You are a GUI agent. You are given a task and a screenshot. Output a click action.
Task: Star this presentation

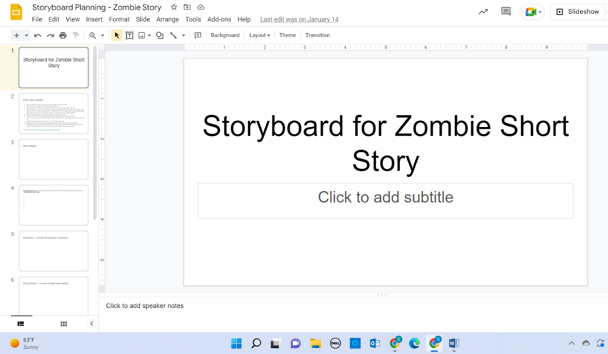(x=174, y=7)
